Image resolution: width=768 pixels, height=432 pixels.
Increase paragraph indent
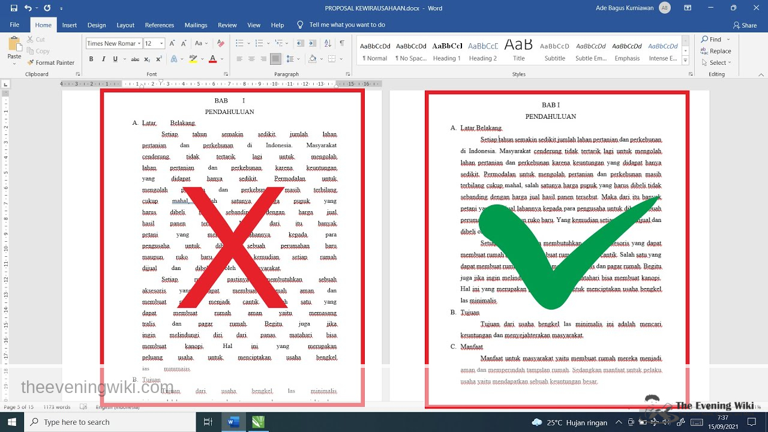(313, 43)
